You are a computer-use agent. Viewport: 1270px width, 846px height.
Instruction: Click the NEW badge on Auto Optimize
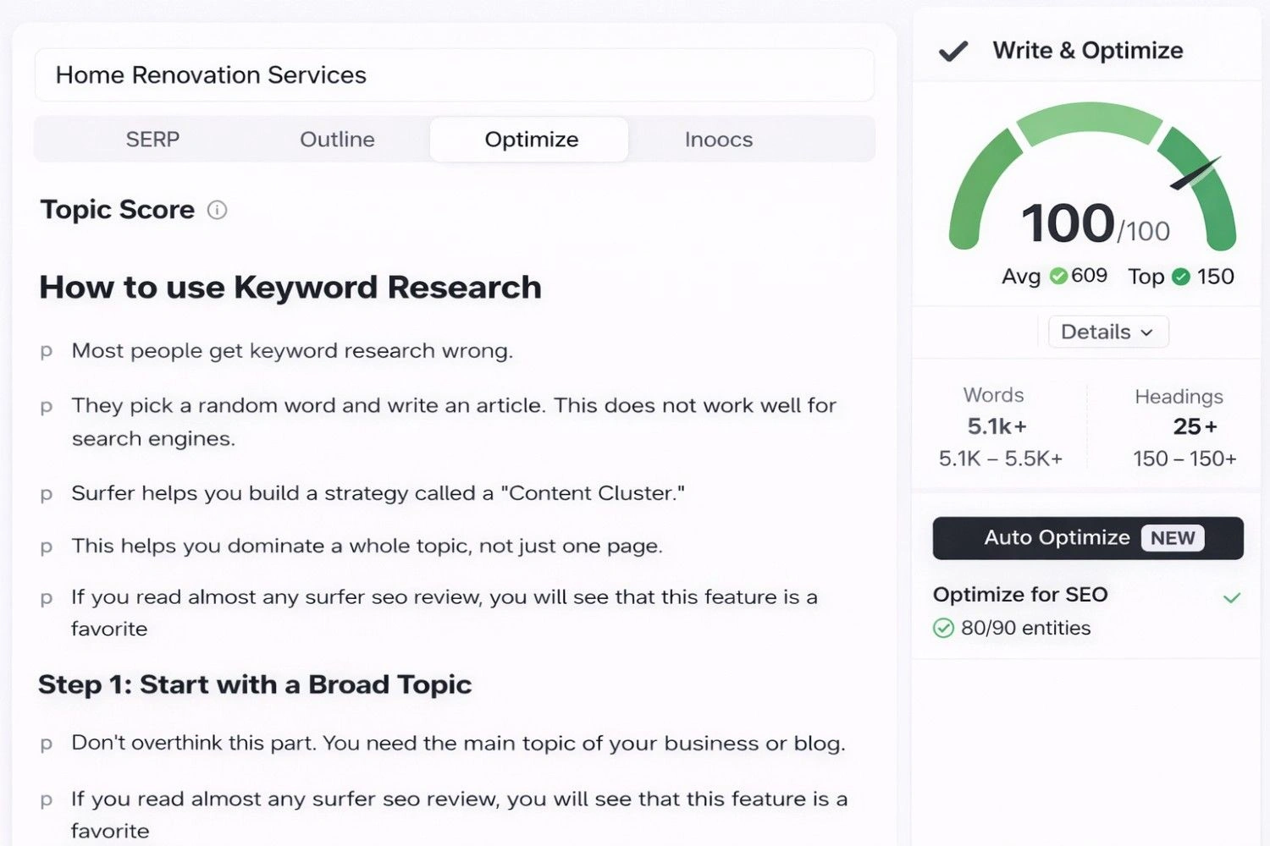point(1172,538)
